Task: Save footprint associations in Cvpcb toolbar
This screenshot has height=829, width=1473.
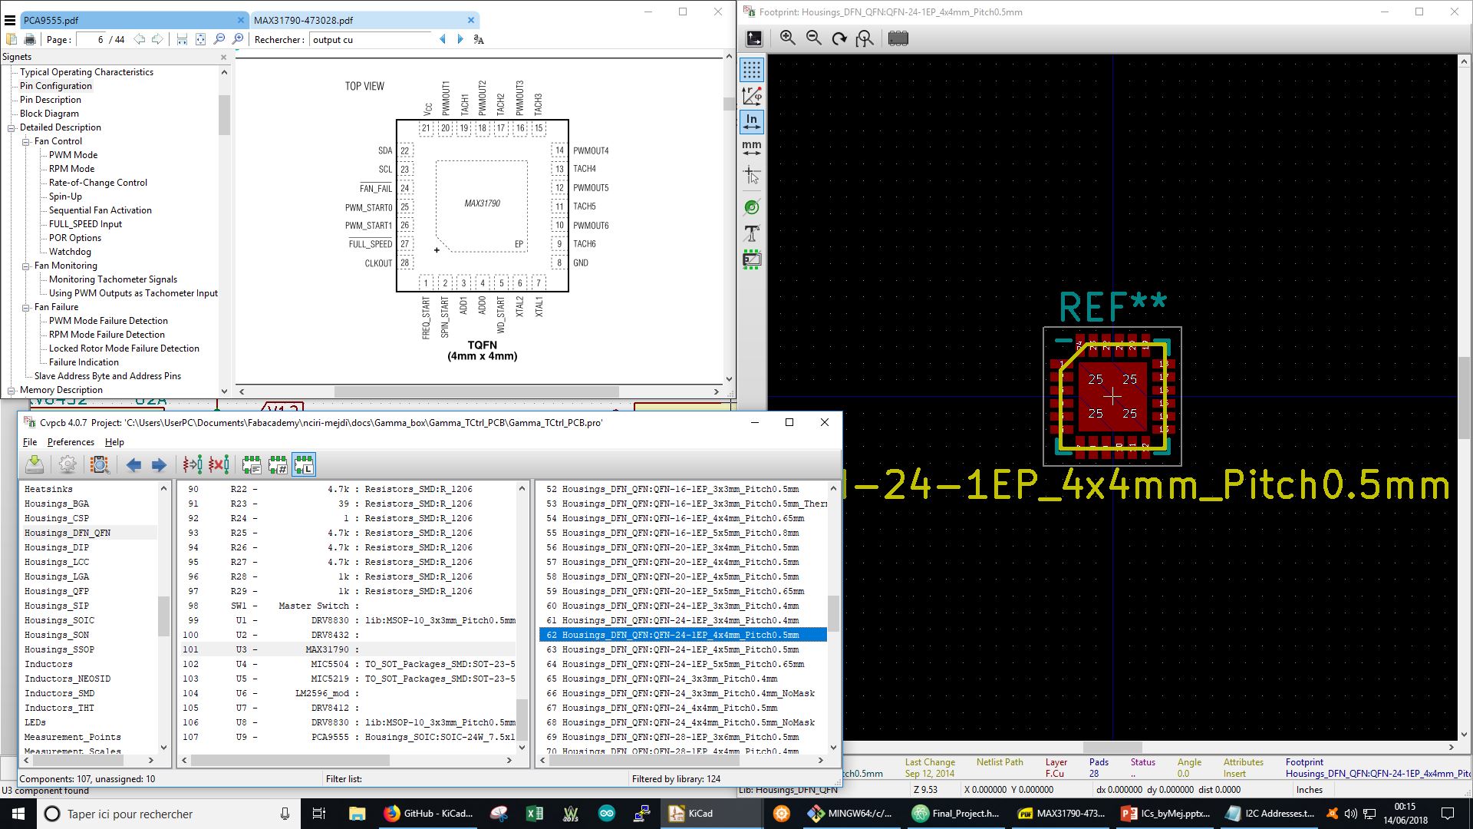Action: 35,464
